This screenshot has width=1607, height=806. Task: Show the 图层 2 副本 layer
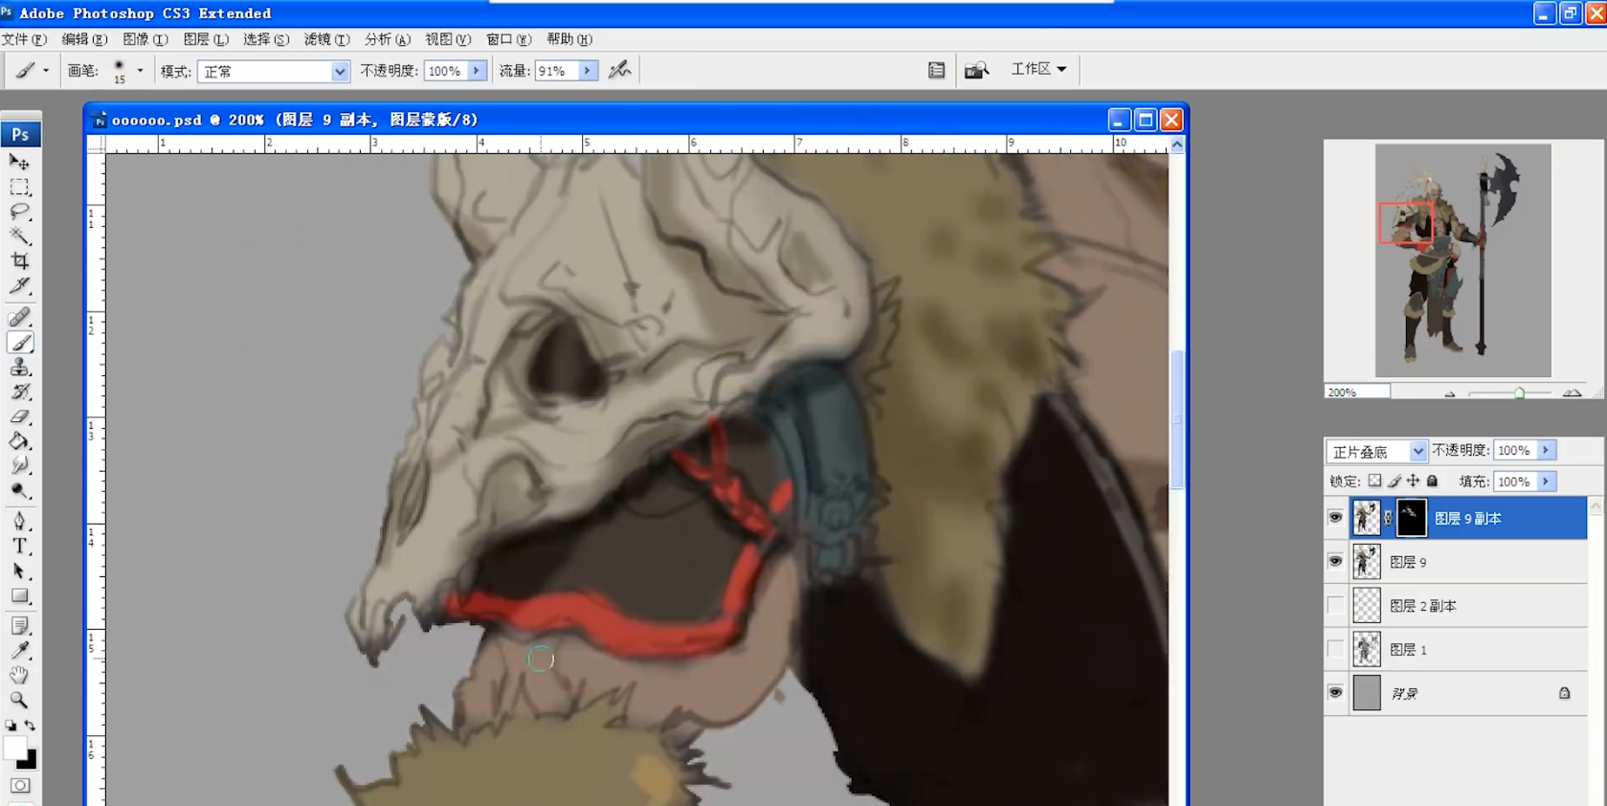pyautogui.click(x=1335, y=606)
